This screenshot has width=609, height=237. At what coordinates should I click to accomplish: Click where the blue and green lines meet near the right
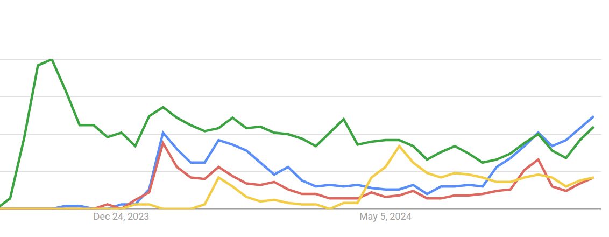tap(538, 133)
